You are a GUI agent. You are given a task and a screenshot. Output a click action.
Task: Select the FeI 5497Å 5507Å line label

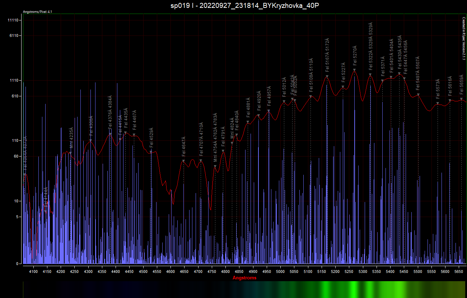[418, 73]
